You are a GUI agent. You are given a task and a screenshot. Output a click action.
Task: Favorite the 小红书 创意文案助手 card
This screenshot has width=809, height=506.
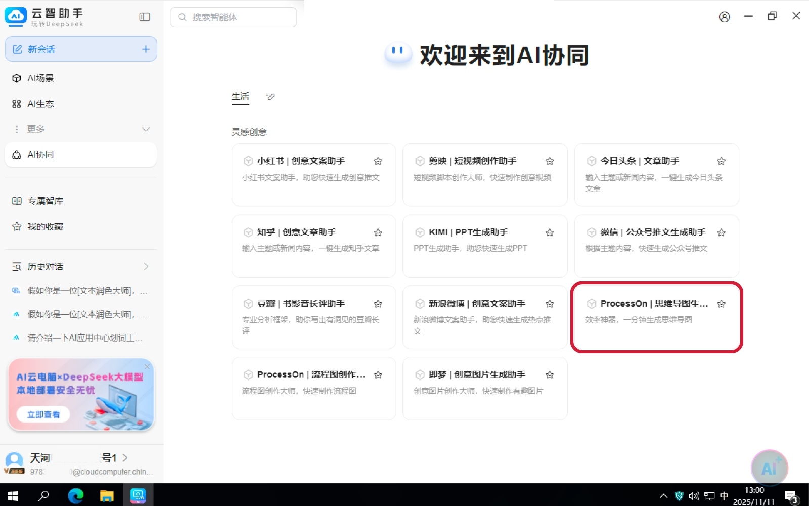(x=378, y=161)
